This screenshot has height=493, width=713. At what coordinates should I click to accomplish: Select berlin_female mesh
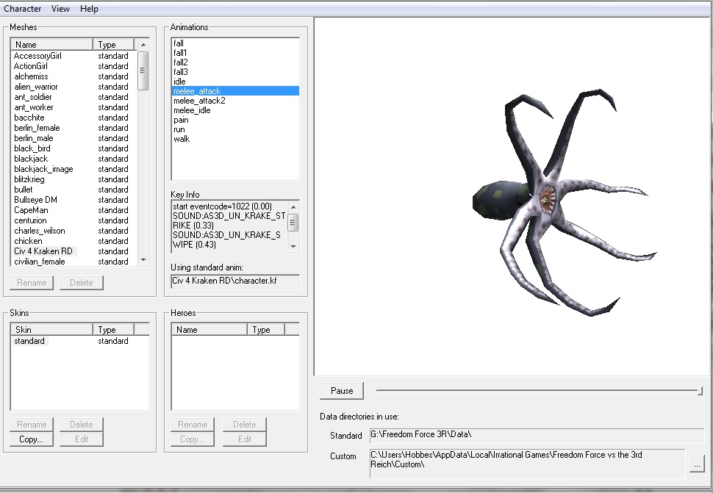74,128
